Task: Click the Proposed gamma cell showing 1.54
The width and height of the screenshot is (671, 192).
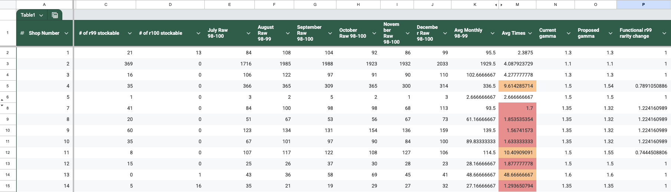Action: click(596, 86)
